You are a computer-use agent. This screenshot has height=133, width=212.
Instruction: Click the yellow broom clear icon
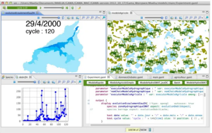tap(79, 8)
